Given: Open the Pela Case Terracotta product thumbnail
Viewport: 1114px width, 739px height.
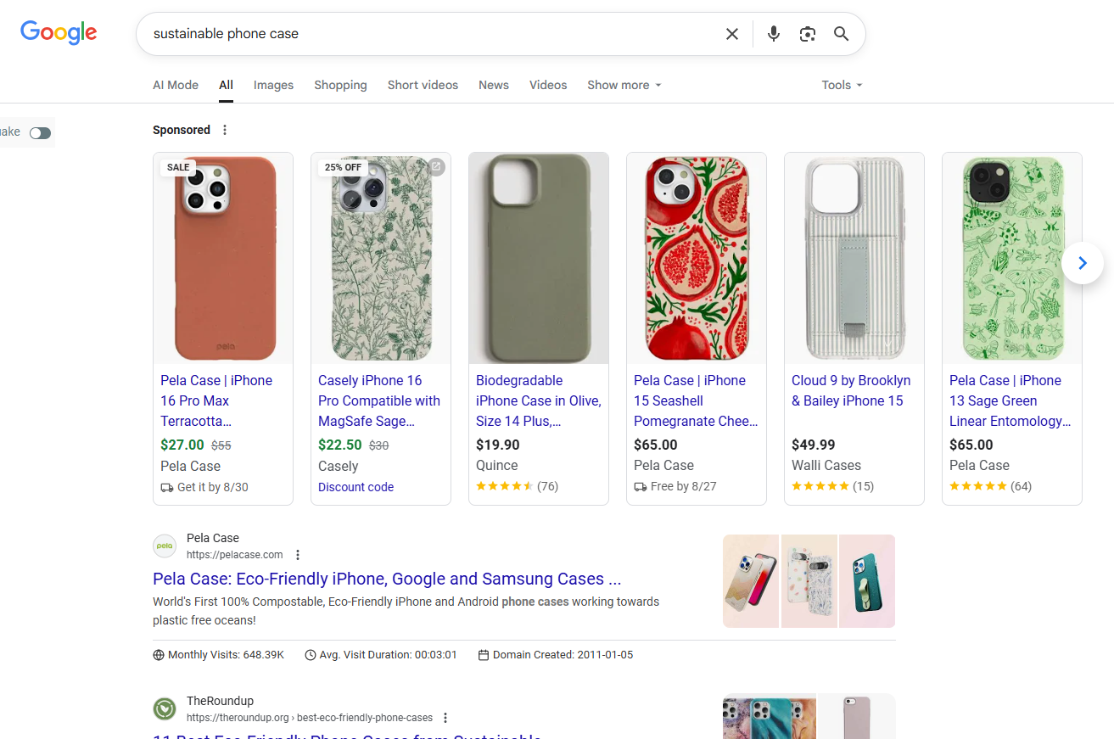Looking at the screenshot, I should [x=223, y=258].
